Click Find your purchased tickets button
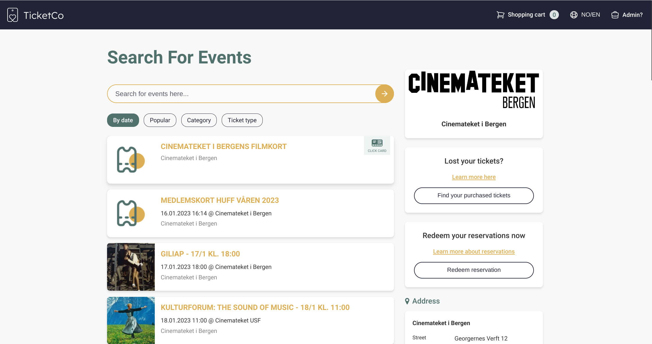This screenshot has height=344, width=652. [x=474, y=196]
